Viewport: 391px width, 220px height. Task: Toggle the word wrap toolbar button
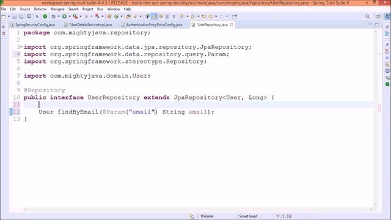(x=161, y=16)
